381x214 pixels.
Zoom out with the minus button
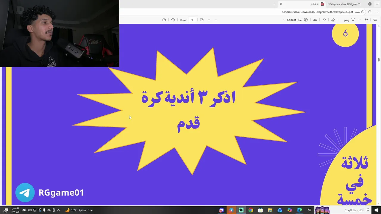pos(216,20)
